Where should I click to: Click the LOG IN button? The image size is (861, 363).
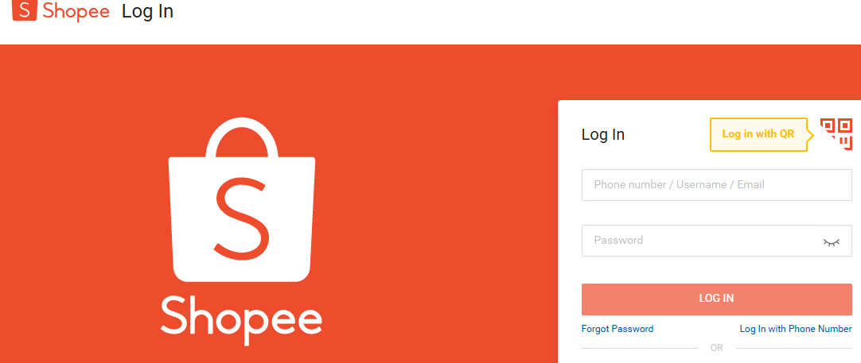(717, 299)
